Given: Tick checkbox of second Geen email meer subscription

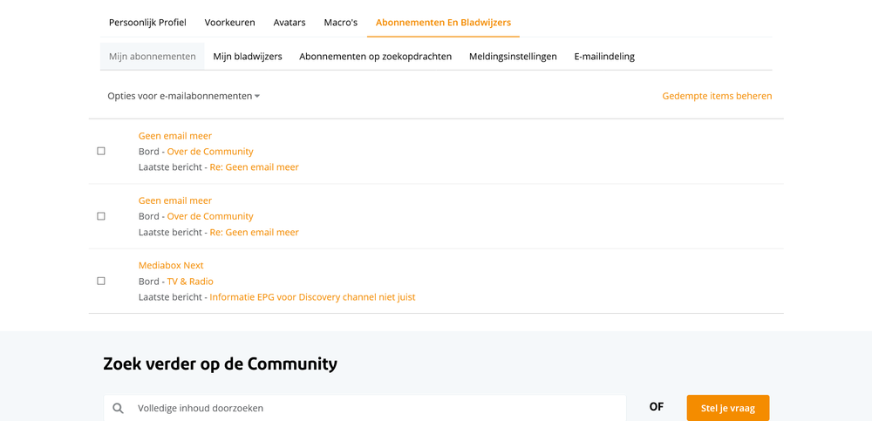Looking at the screenshot, I should pos(101,216).
